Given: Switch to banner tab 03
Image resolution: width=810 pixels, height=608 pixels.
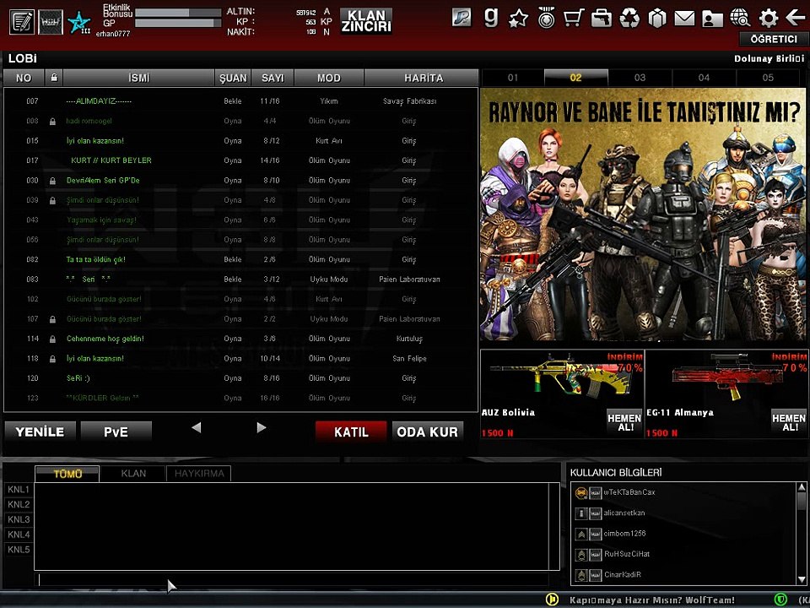Looking at the screenshot, I should pyautogui.click(x=640, y=78).
